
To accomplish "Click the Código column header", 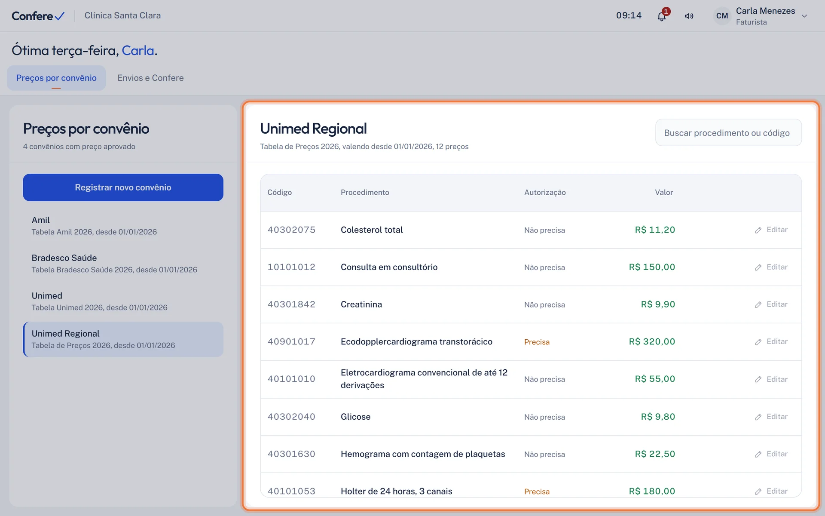I will [279, 192].
